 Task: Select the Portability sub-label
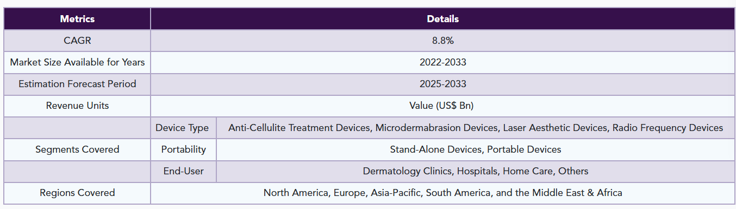point(183,149)
